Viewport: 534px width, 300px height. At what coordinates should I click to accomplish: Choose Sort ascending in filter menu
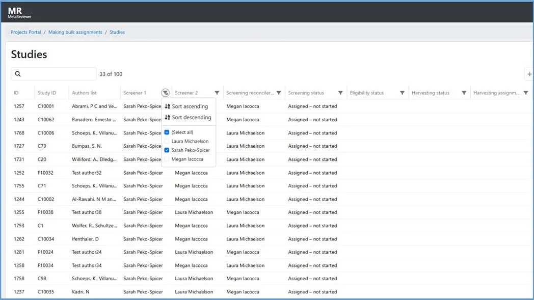186,106
